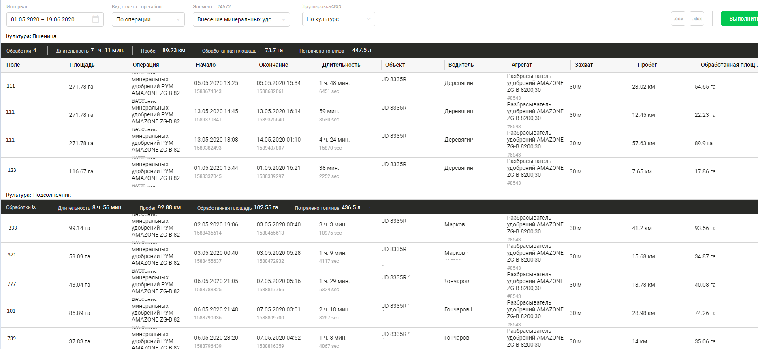The width and height of the screenshot is (758, 349).
Task: Click the 'Окончание' column header
Action: coord(273,65)
